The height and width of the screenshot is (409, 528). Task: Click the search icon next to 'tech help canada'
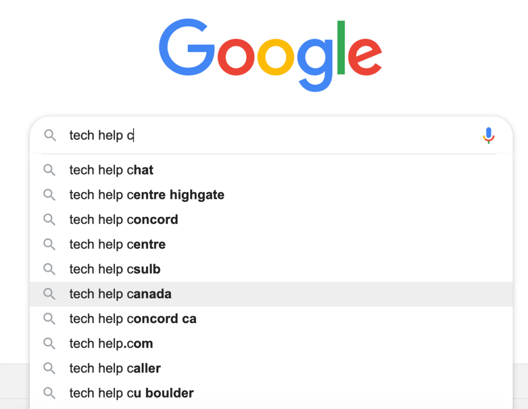click(x=49, y=294)
